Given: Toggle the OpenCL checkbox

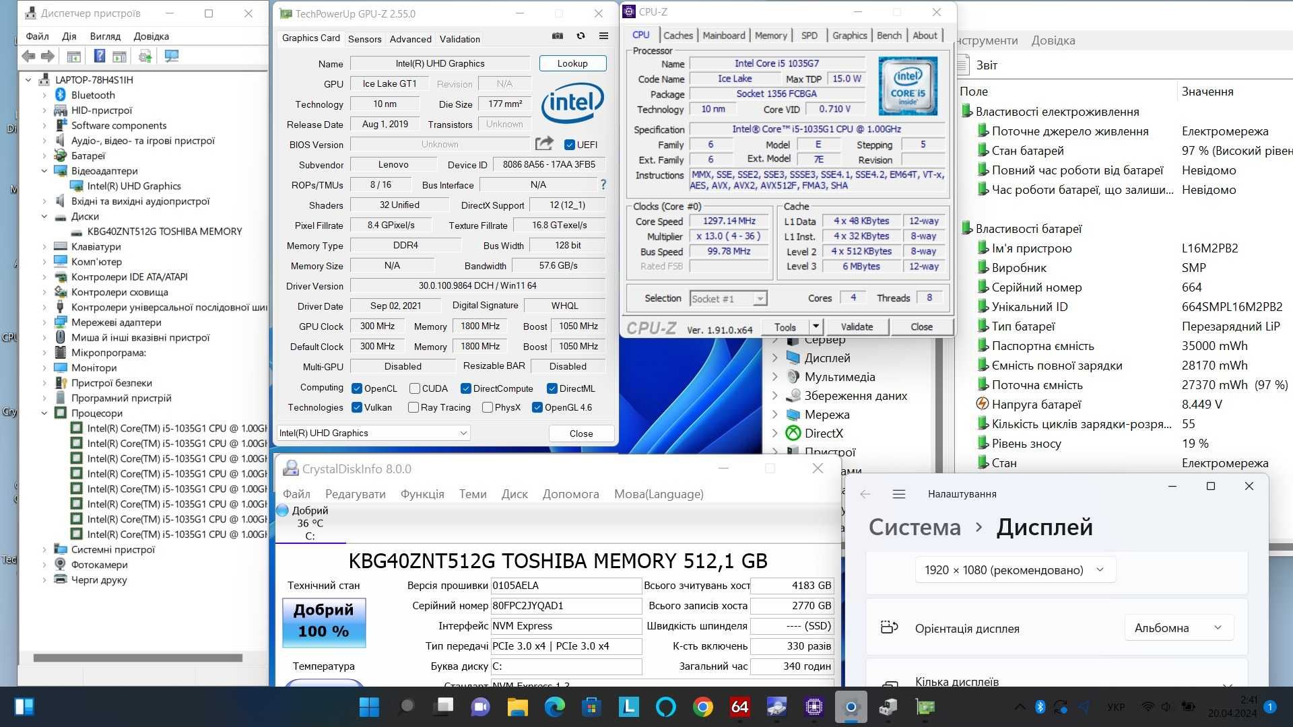Looking at the screenshot, I should click(x=357, y=388).
